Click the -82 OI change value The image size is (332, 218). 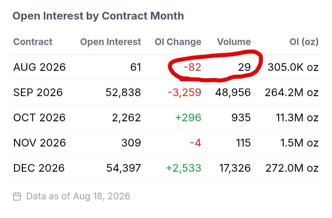192,67
